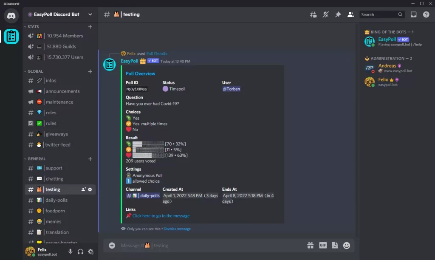Click Felix avatar in member list
Image resolution: width=435 pixels, height=260 pixels.
(370, 82)
